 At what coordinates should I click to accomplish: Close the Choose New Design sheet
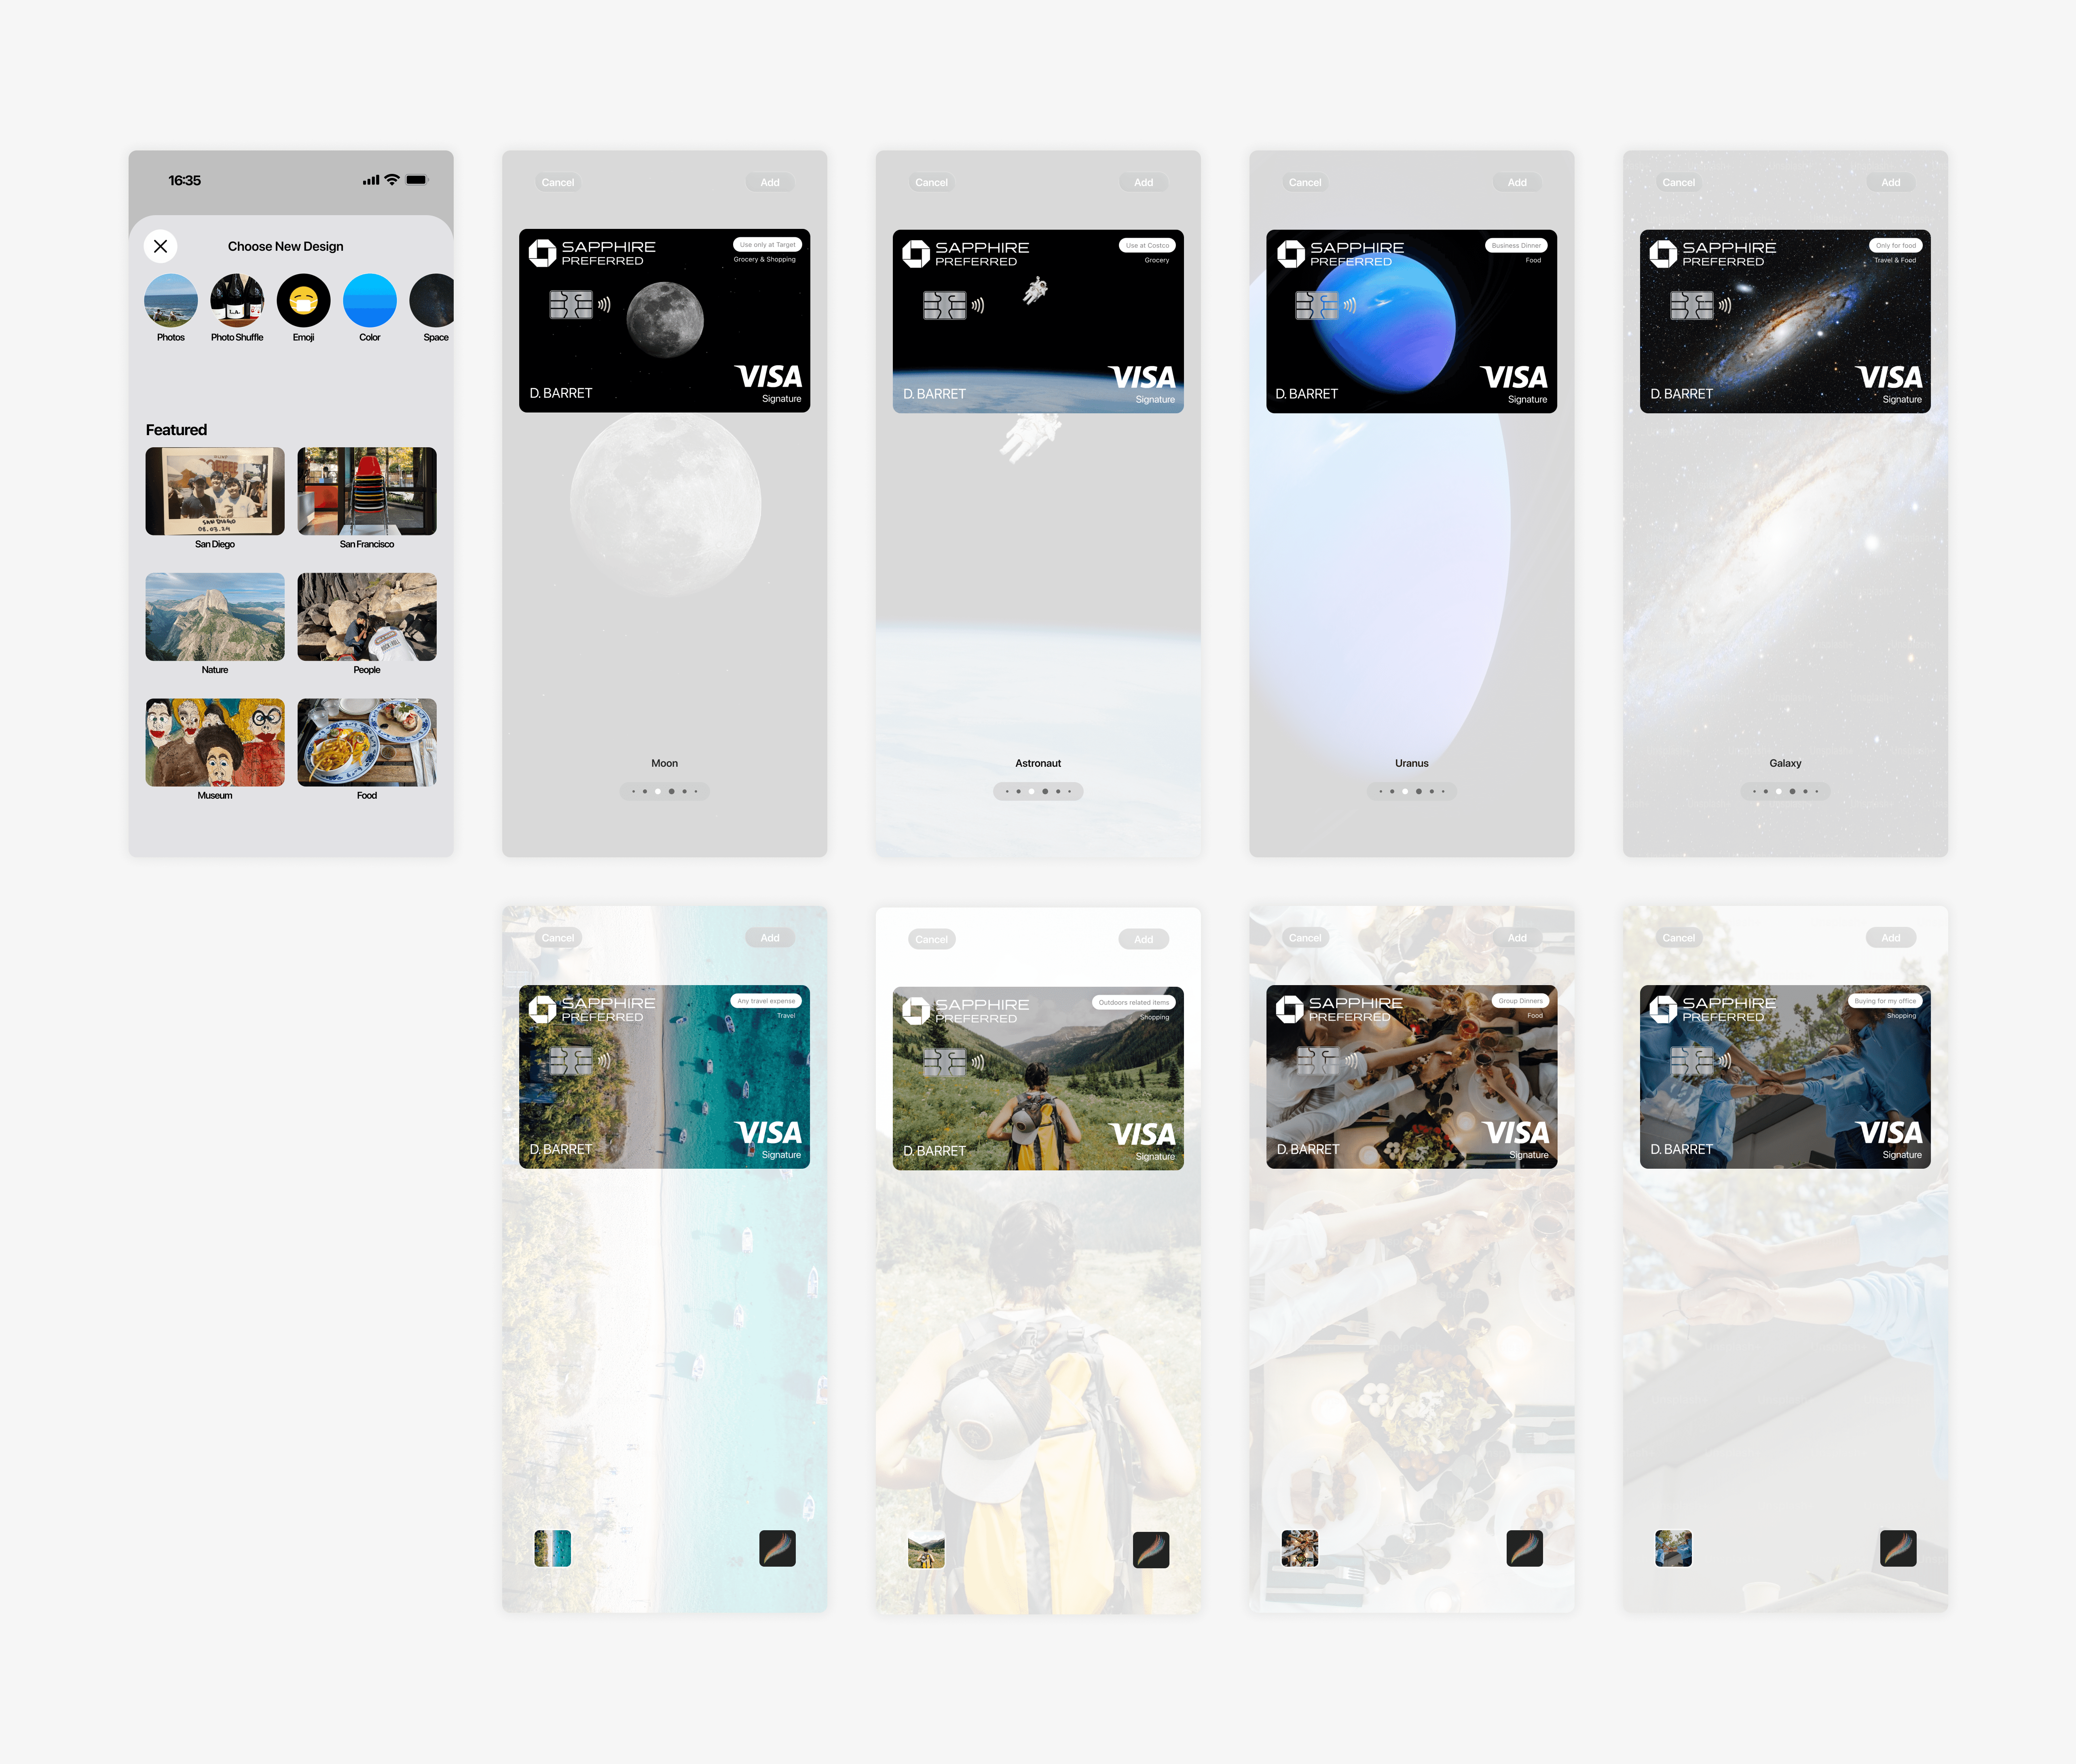click(x=160, y=246)
